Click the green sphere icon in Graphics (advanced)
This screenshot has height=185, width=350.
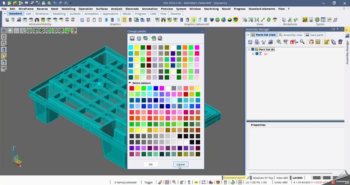click(217, 20)
